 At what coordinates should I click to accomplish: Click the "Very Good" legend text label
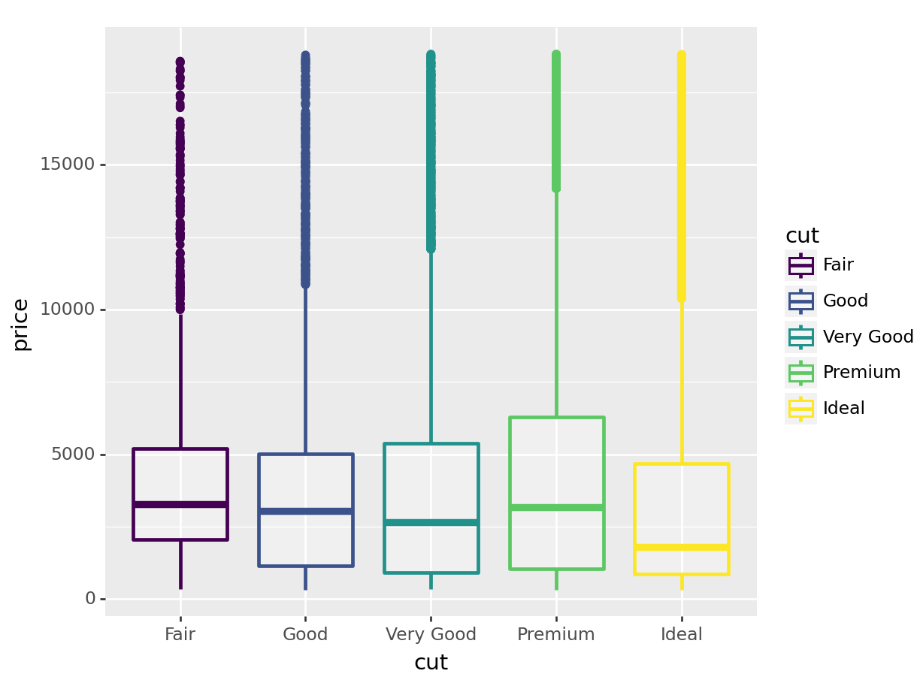click(x=868, y=337)
